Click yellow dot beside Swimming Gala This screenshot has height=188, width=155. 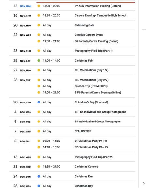pyautogui.click(x=39, y=25)
